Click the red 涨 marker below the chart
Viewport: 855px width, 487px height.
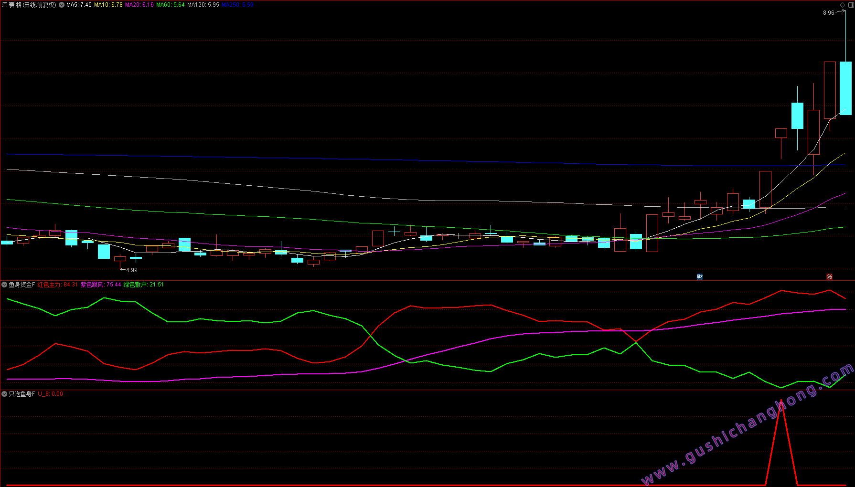830,277
